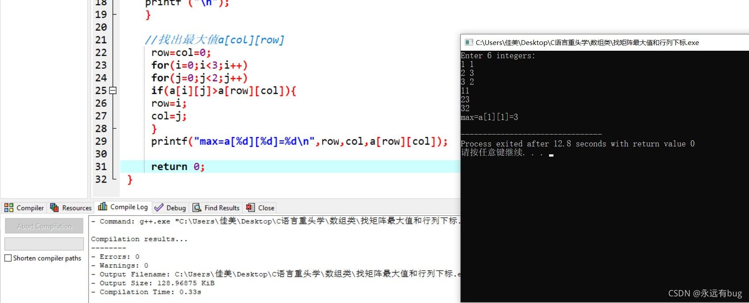749x303 pixels.
Task: Click the 'for(j=0;j<2;j++)' line
Action: click(x=199, y=78)
